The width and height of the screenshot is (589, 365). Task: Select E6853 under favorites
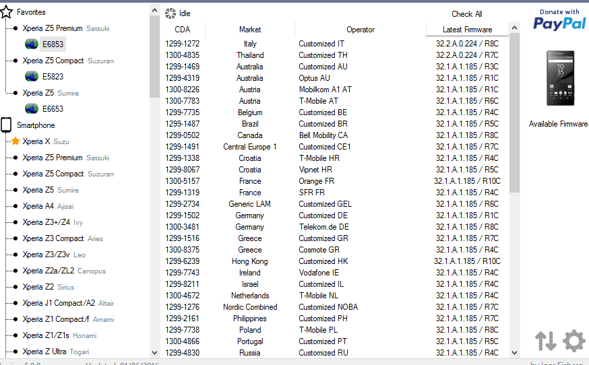[x=53, y=44]
